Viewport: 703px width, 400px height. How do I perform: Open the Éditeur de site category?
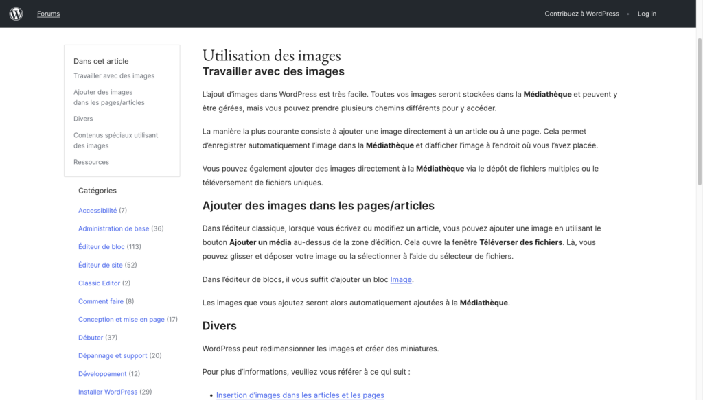coord(100,265)
